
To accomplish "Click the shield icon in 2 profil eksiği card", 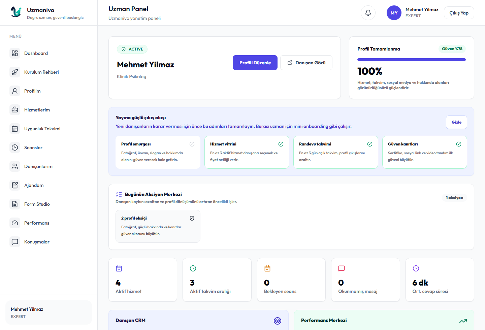I will (x=192, y=218).
